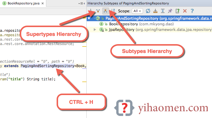Click the String title parameter text
212x118 pixels.
tap(40, 79)
